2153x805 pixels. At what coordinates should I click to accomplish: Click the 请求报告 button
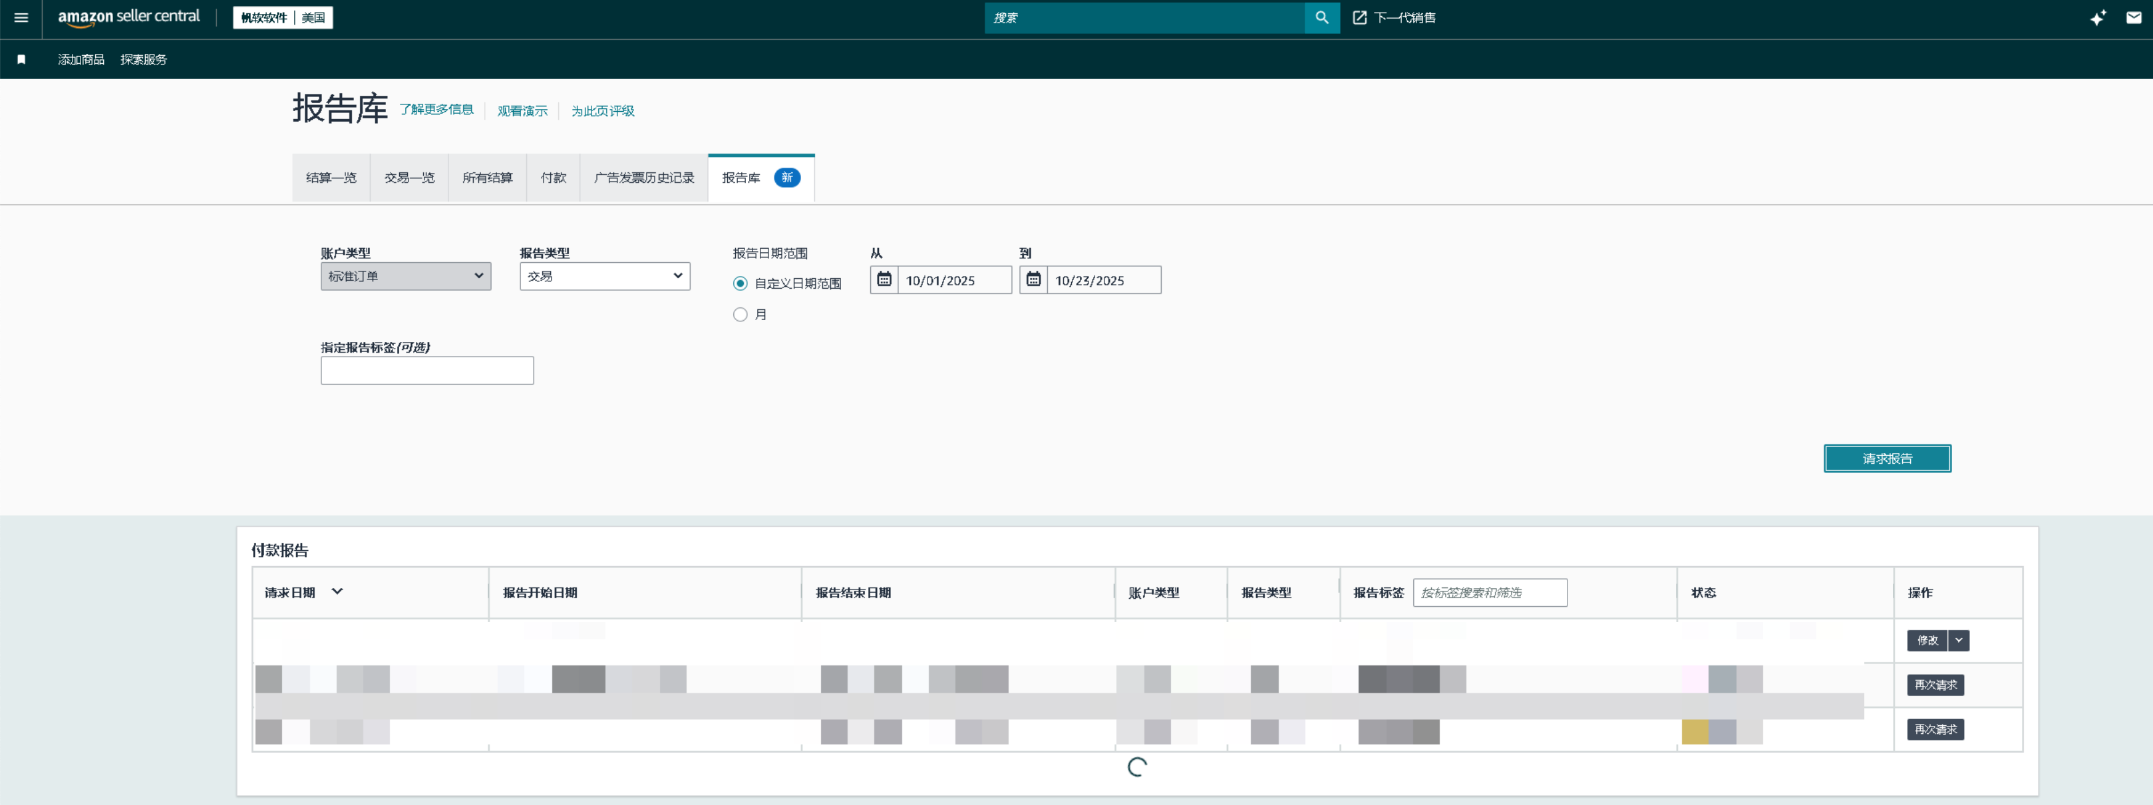pyautogui.click(x=1886, y=458)
